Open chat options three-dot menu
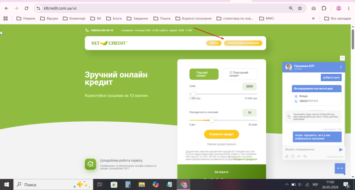The image size is (355, 190). [341, 67]
